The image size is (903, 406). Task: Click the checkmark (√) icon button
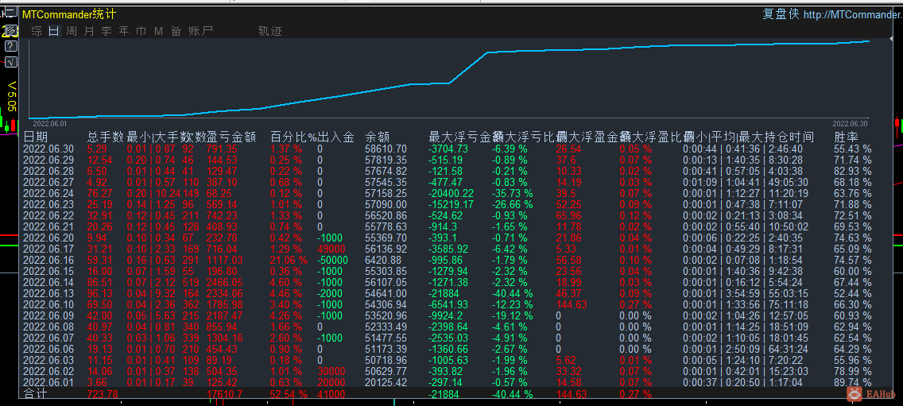coord(10,62)
